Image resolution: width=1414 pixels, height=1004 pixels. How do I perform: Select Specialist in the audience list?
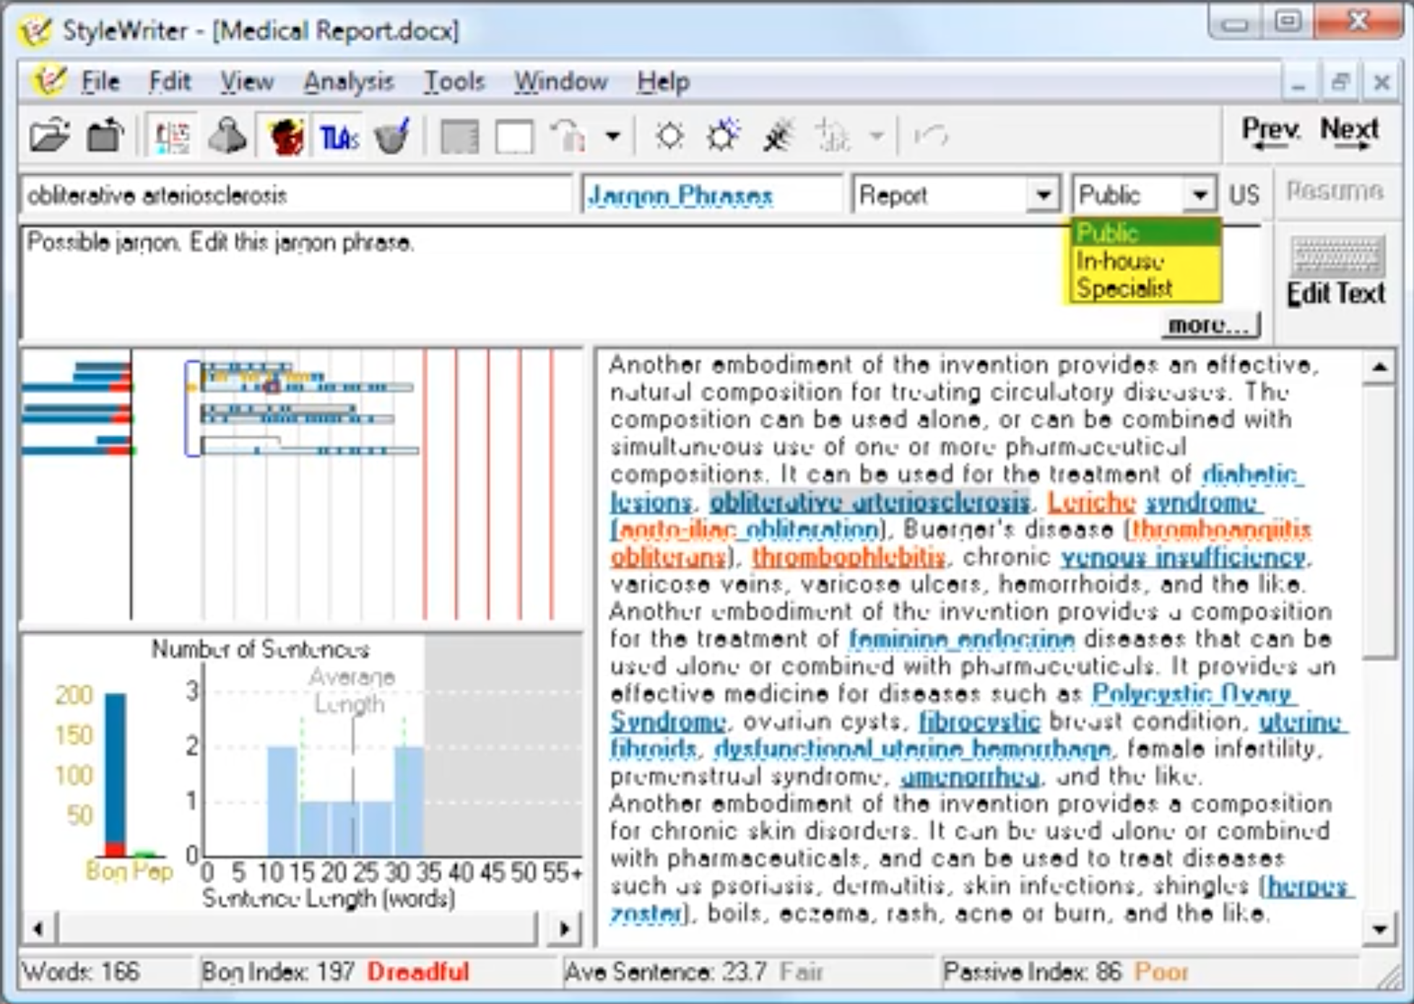[x=1145, y=287]
